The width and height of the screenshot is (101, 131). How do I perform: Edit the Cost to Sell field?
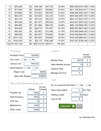tap(77, 99)
